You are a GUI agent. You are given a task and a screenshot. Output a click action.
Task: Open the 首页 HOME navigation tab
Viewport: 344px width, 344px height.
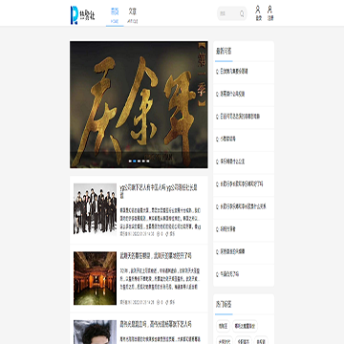(x=115, y=15)
